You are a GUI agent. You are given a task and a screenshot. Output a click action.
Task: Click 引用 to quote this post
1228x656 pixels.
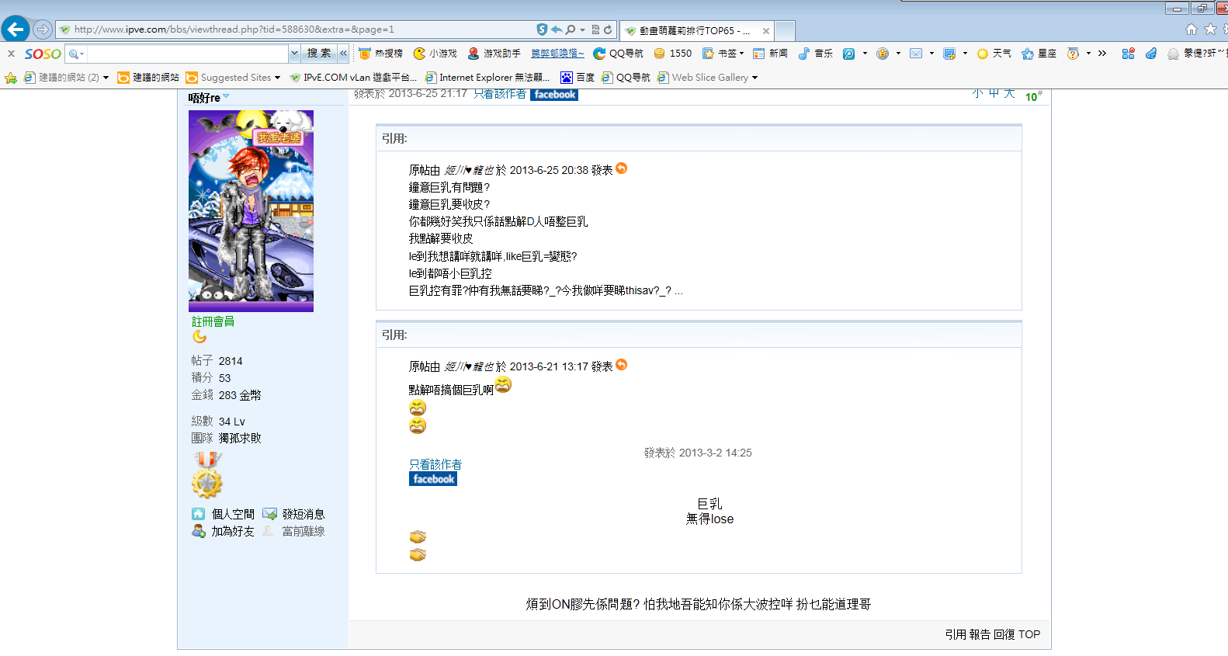point(956,634)
